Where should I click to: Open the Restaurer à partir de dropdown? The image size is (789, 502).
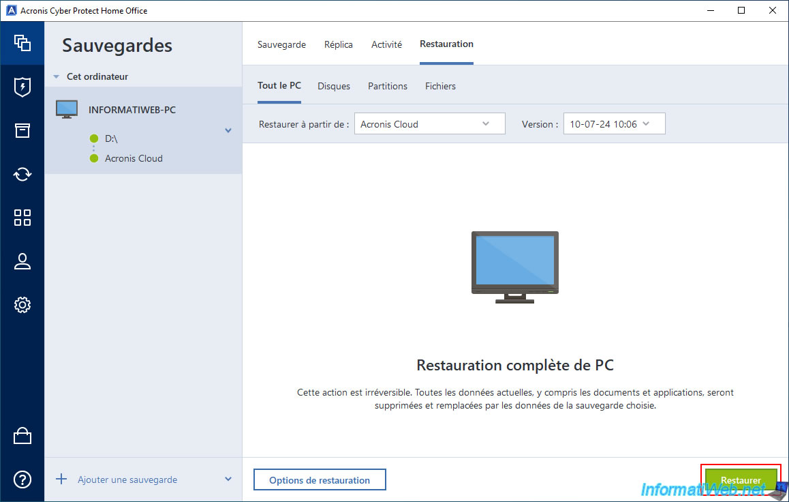pyautogui.click(x=429, y=124)
